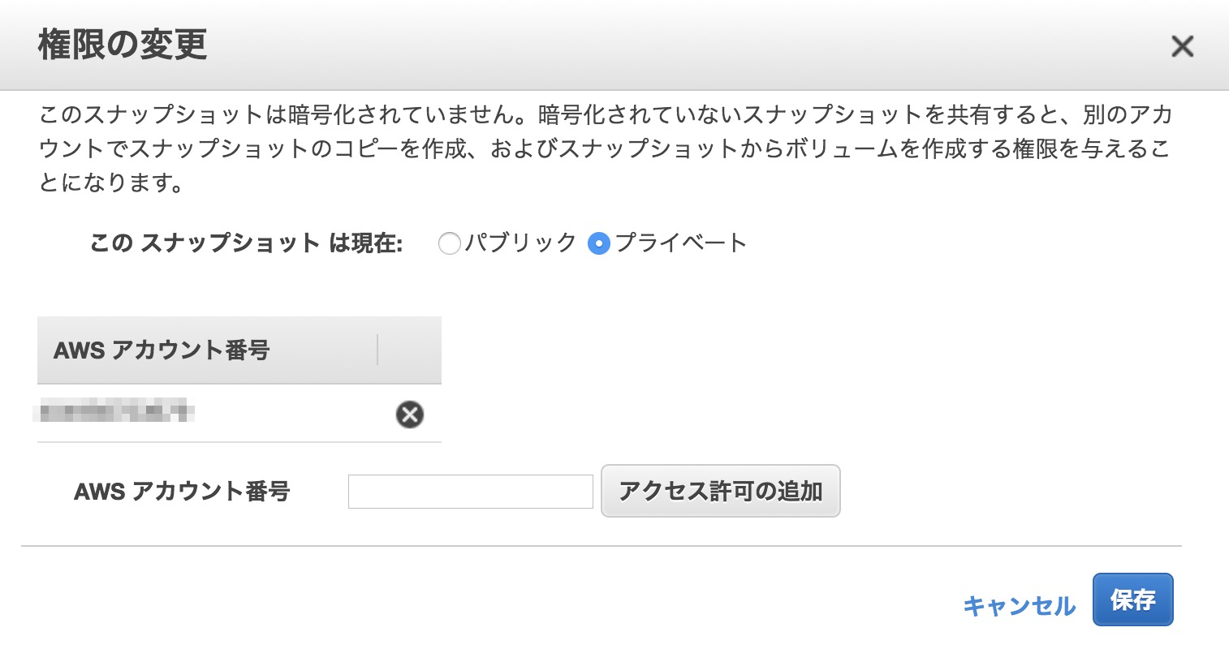Click inside the AWS アカウント番号 text field
The width and height of the screenshot is (1229, 649).
pos(470,491)
